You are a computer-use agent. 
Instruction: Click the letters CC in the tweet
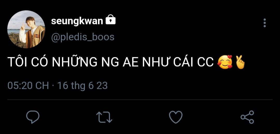click(205, 62)
